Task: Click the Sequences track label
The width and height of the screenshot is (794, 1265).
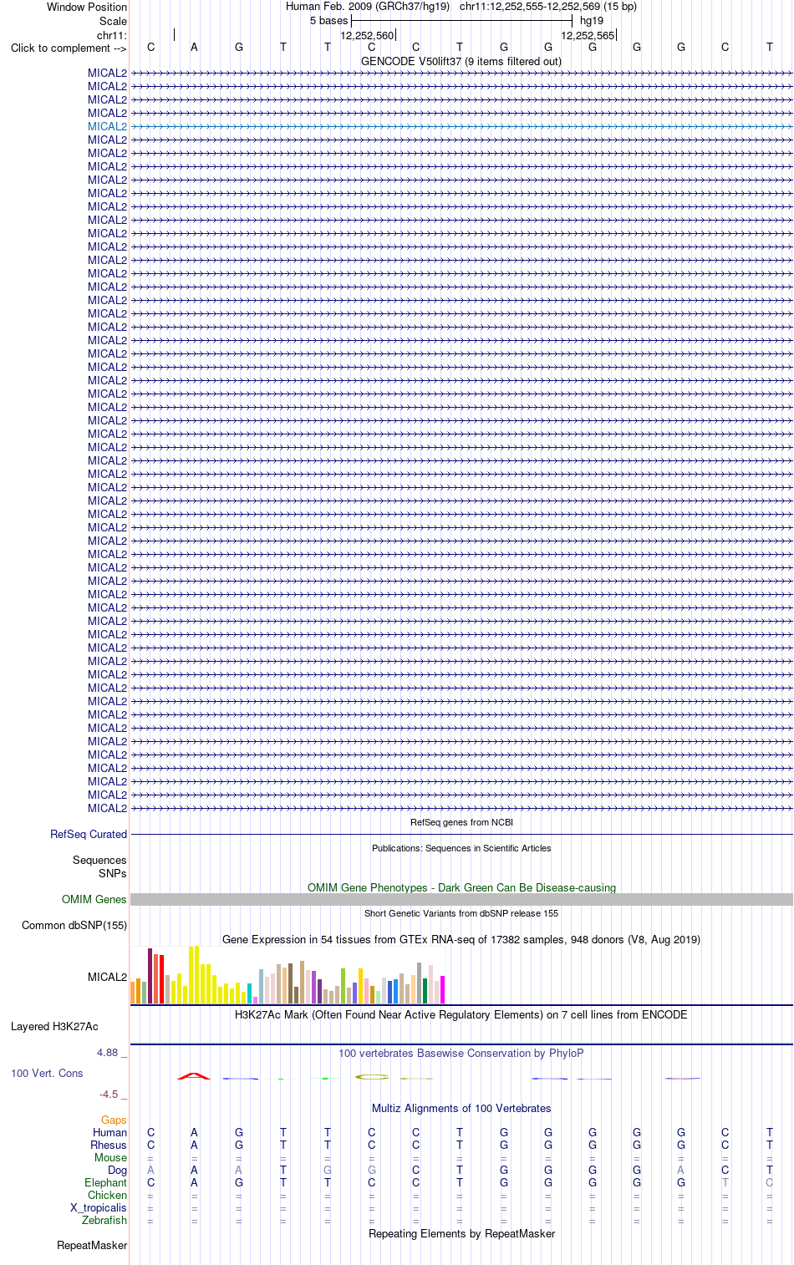Action: pos(99,860)
